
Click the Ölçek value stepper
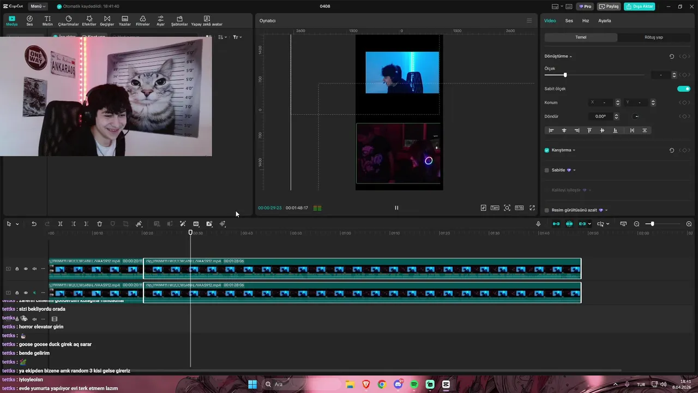[x=674, y=75]
